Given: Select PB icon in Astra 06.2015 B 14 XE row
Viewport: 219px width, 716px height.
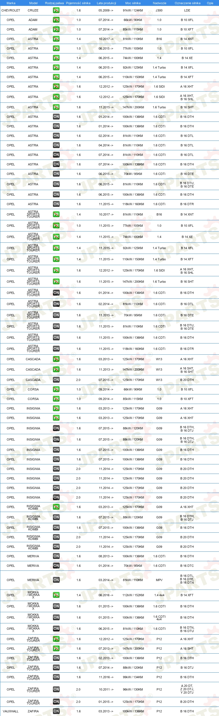Looking at the screenshot, I should pos(56,58).
